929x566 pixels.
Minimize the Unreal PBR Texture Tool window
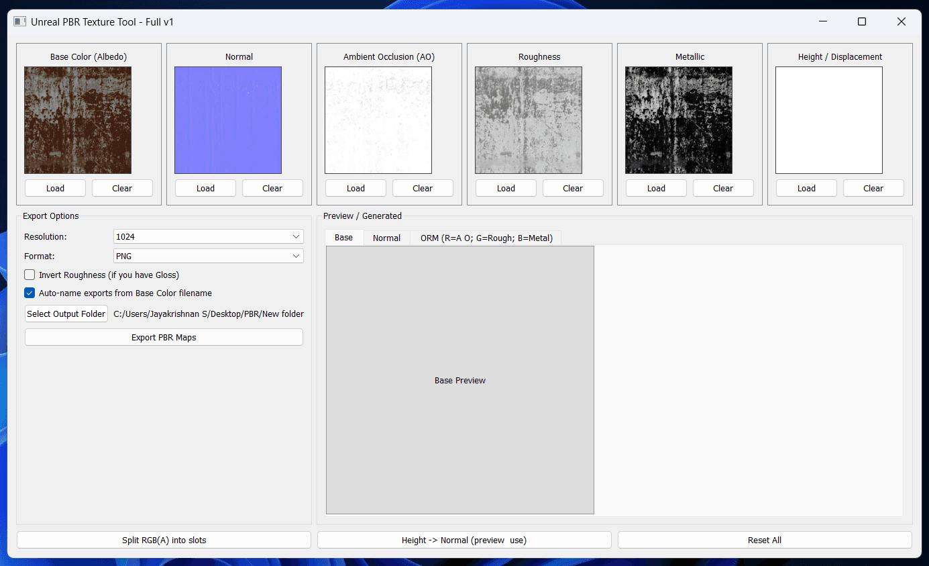[823, 21]
